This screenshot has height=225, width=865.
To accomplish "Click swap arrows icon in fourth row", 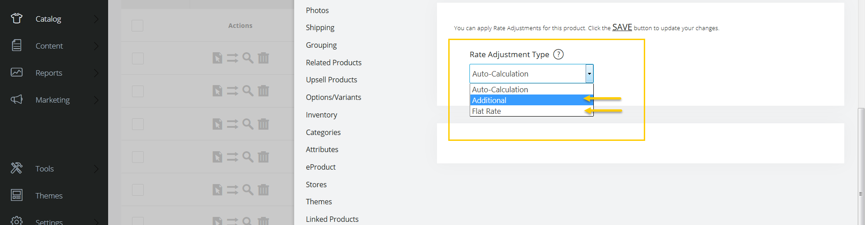I will click(232, 157).
